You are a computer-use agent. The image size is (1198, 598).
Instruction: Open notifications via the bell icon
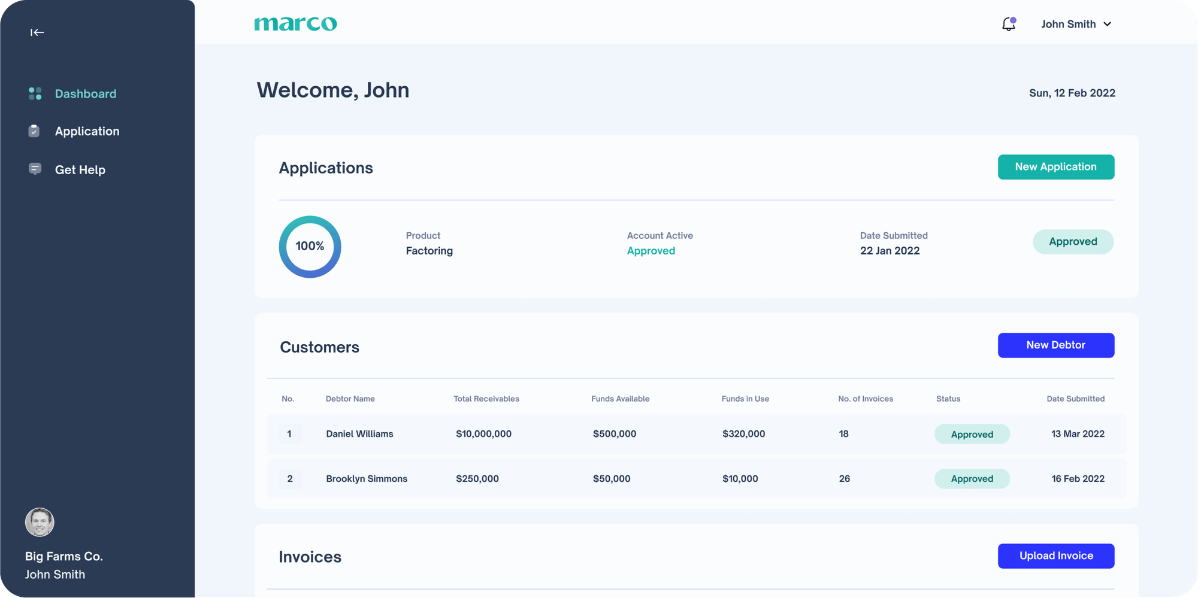[x=1008, y=24]
